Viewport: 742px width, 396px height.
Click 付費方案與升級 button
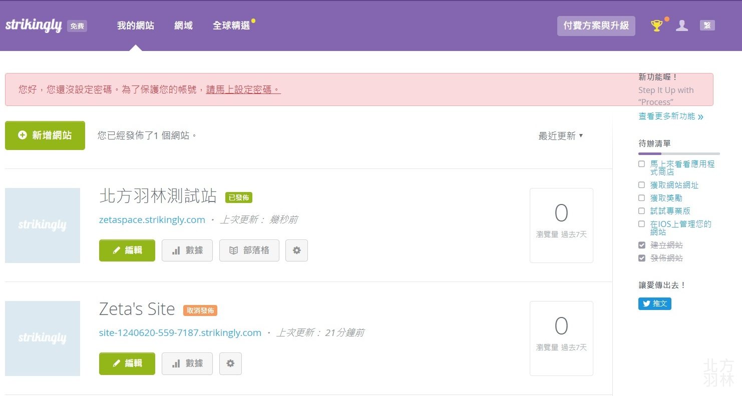(x=596, y=25)
